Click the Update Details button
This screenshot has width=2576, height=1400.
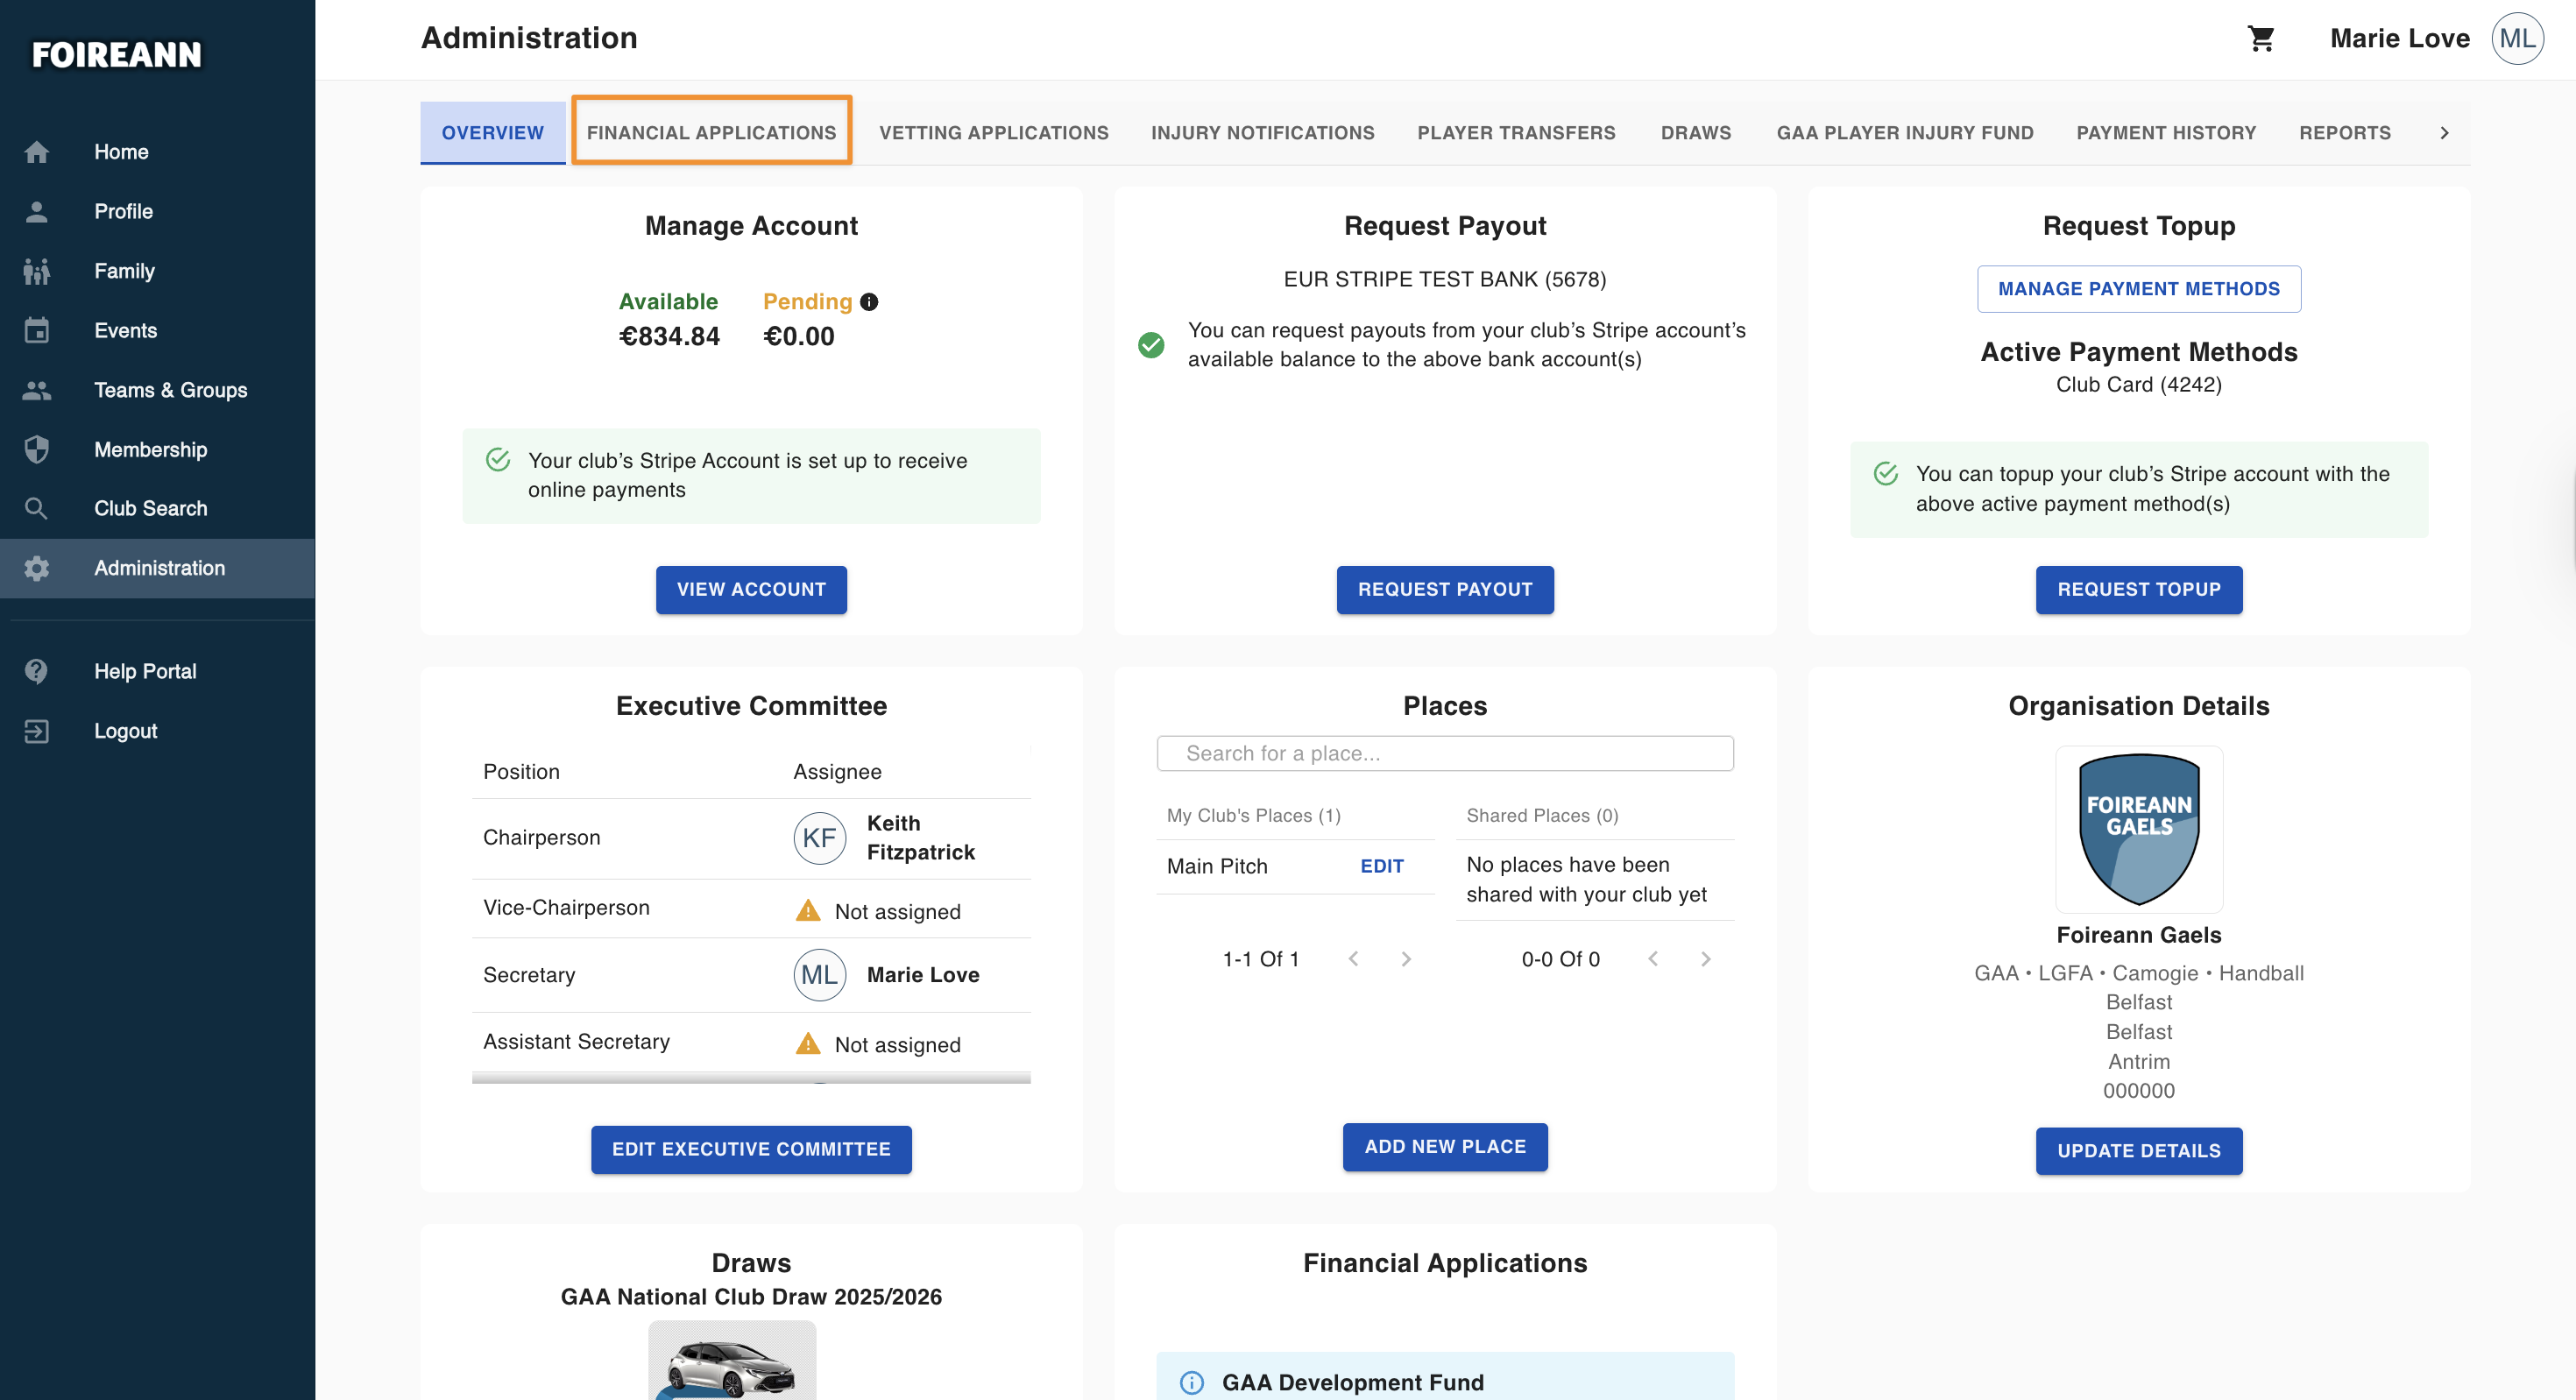[x=2138, y=1151]
